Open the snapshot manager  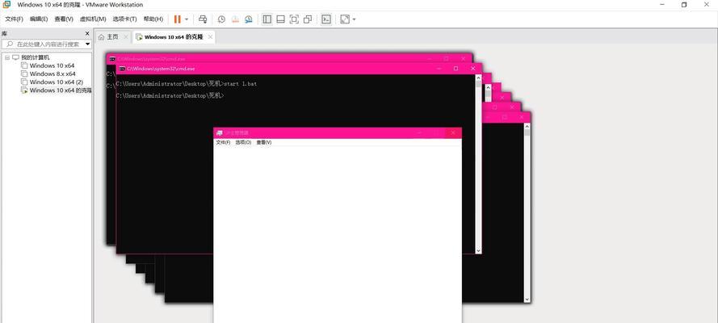(x=248, y=19)
